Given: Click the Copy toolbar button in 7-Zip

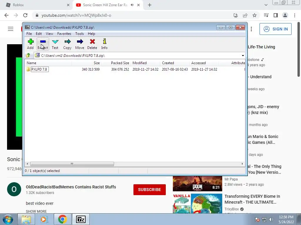Looking at the screenshot, I should 67,44.
